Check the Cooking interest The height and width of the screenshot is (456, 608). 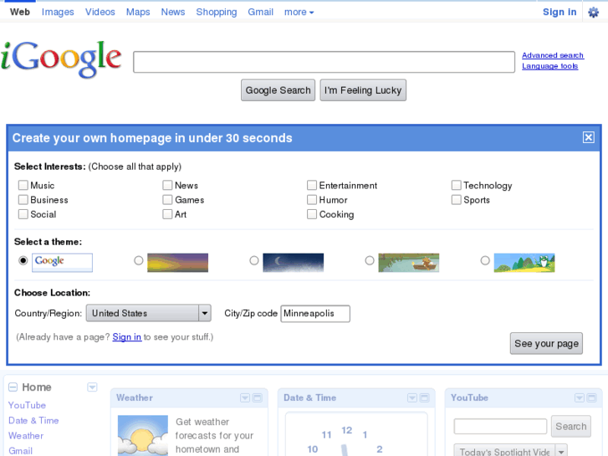click(x=312, y=214)
